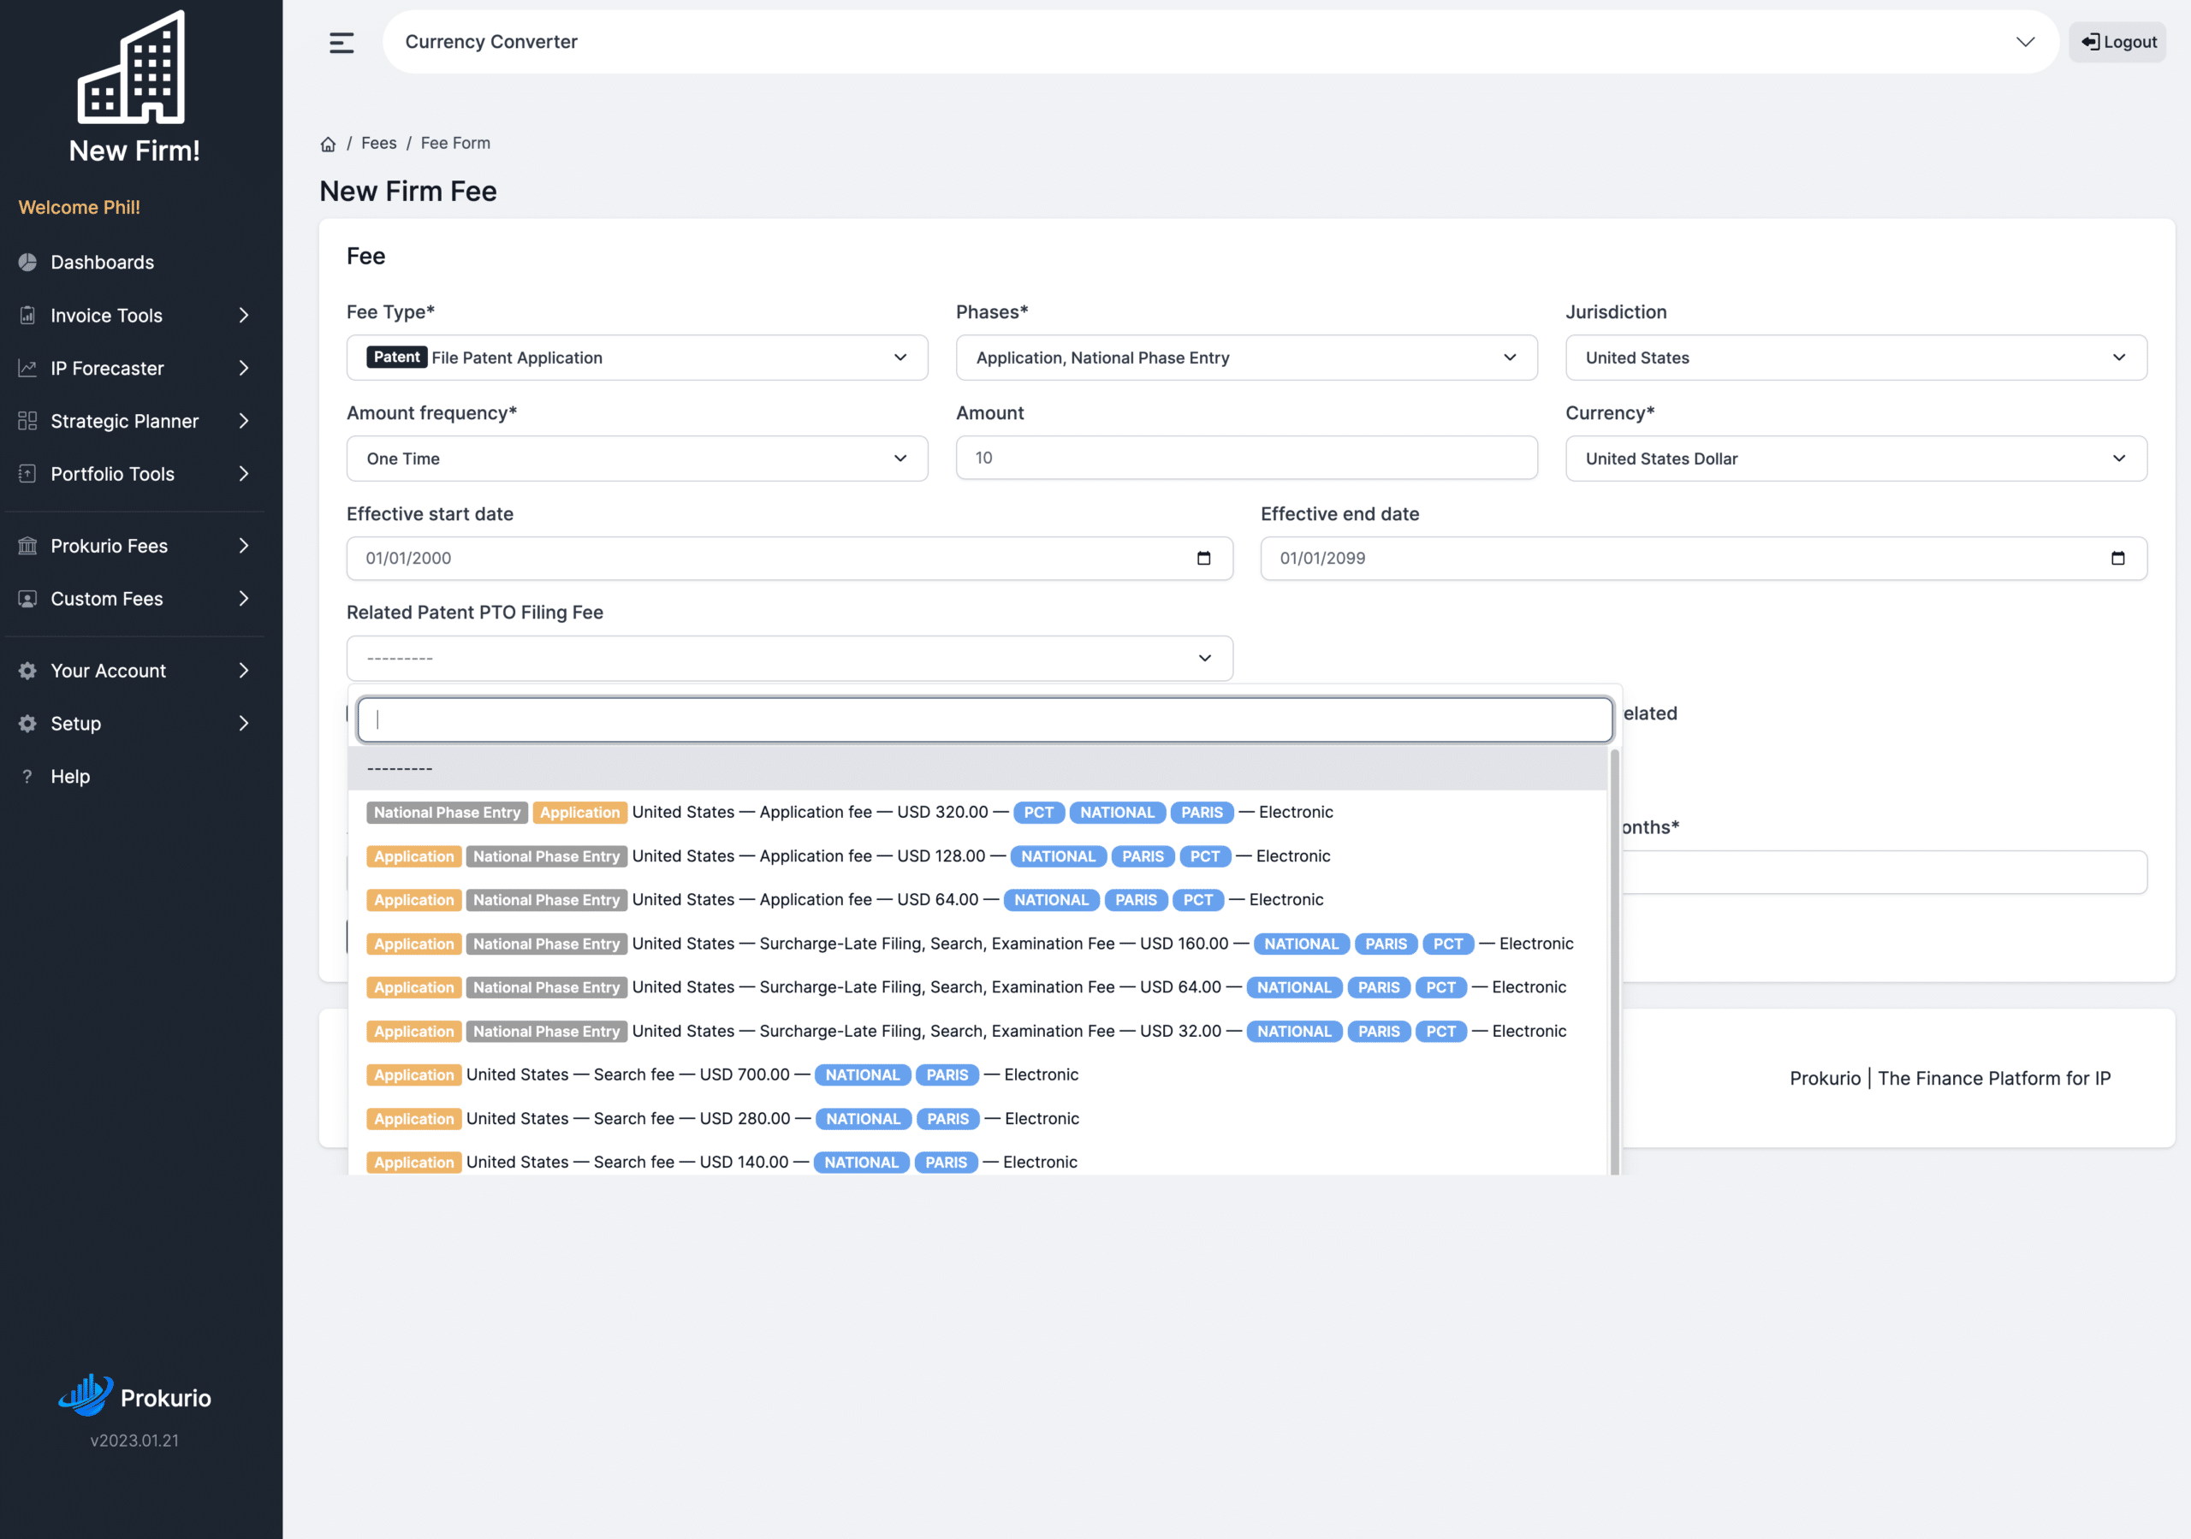Click the Prokurio Fees bank icon
The height and width of the screenshot is (1539, 2191).
pyautogui.click(x=27, y=546)
